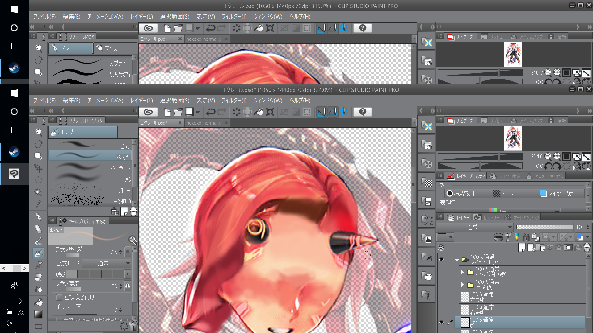593x333 pixels.
Task: Open the 3D material folder icon in front window
Action: click(x=427, y=277)
